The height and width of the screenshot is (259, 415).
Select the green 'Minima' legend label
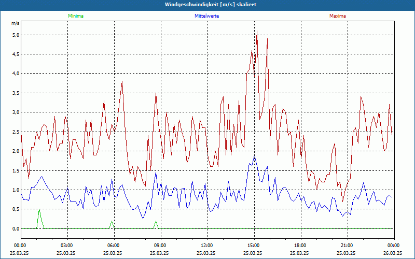click(76, 16)
